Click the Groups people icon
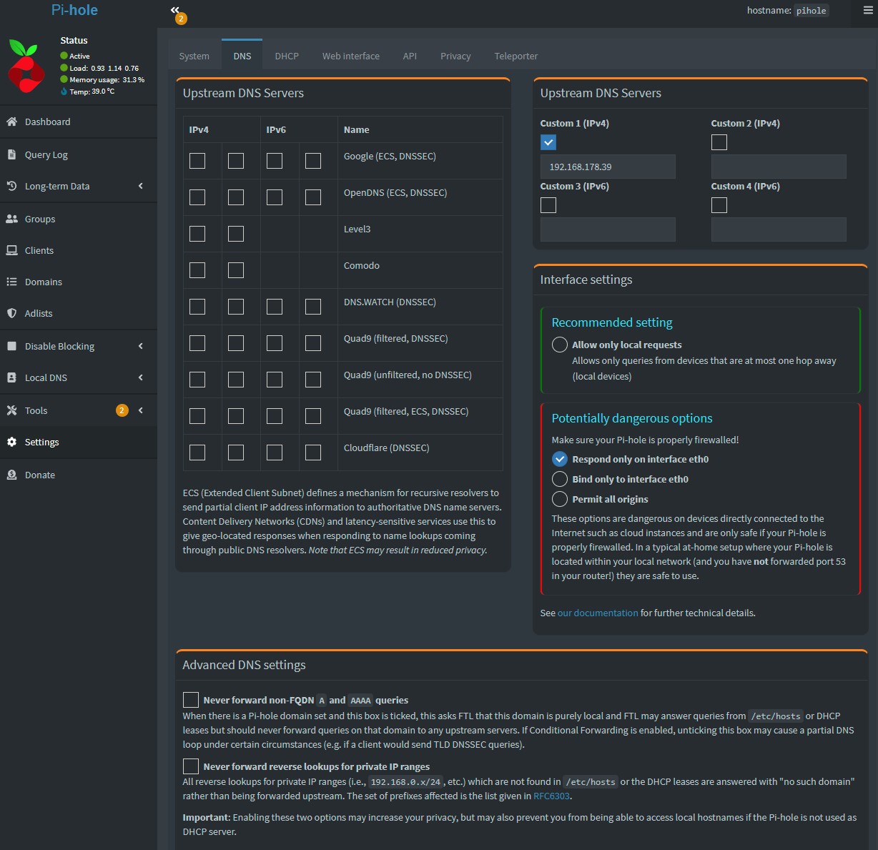Viewport: 878px width, 850px height. click(11, 219)
